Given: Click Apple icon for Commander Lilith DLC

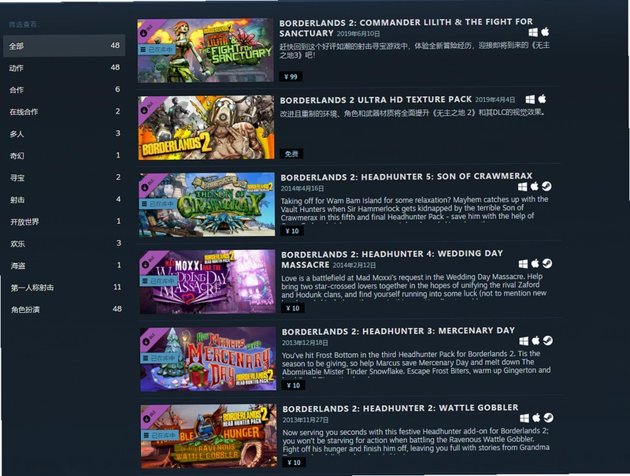Looking at the screenshot, I should pyautogui.click(x=545, y=32).
